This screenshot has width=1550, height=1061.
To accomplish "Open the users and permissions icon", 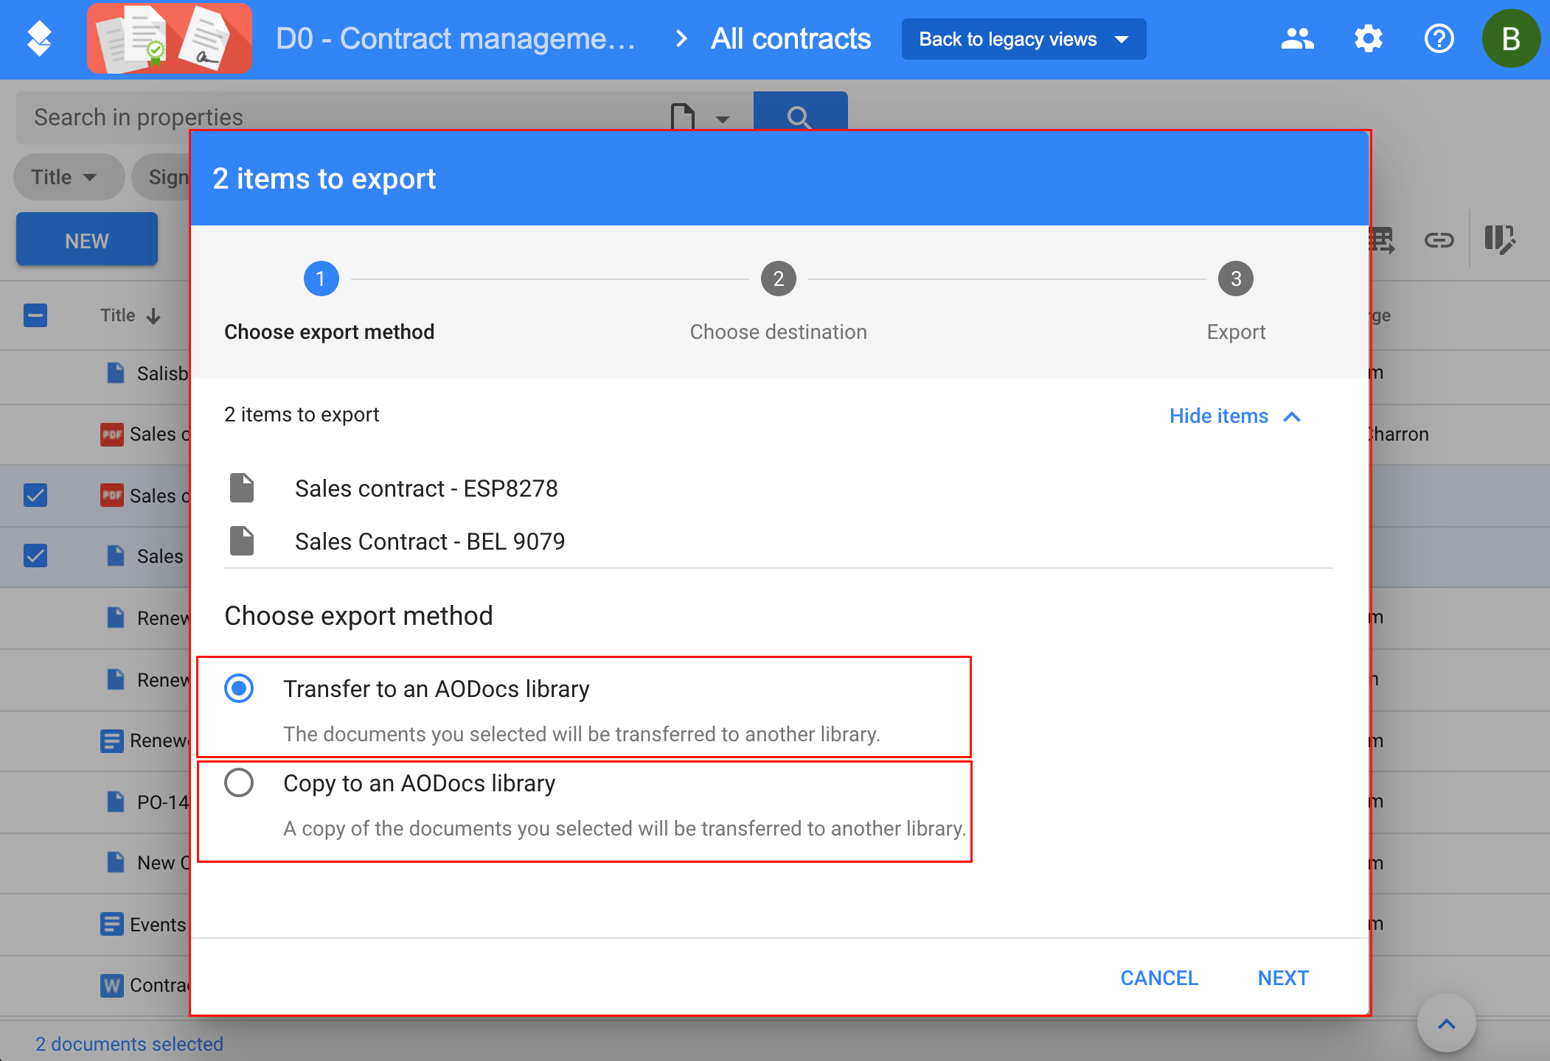I will 1298,38.
